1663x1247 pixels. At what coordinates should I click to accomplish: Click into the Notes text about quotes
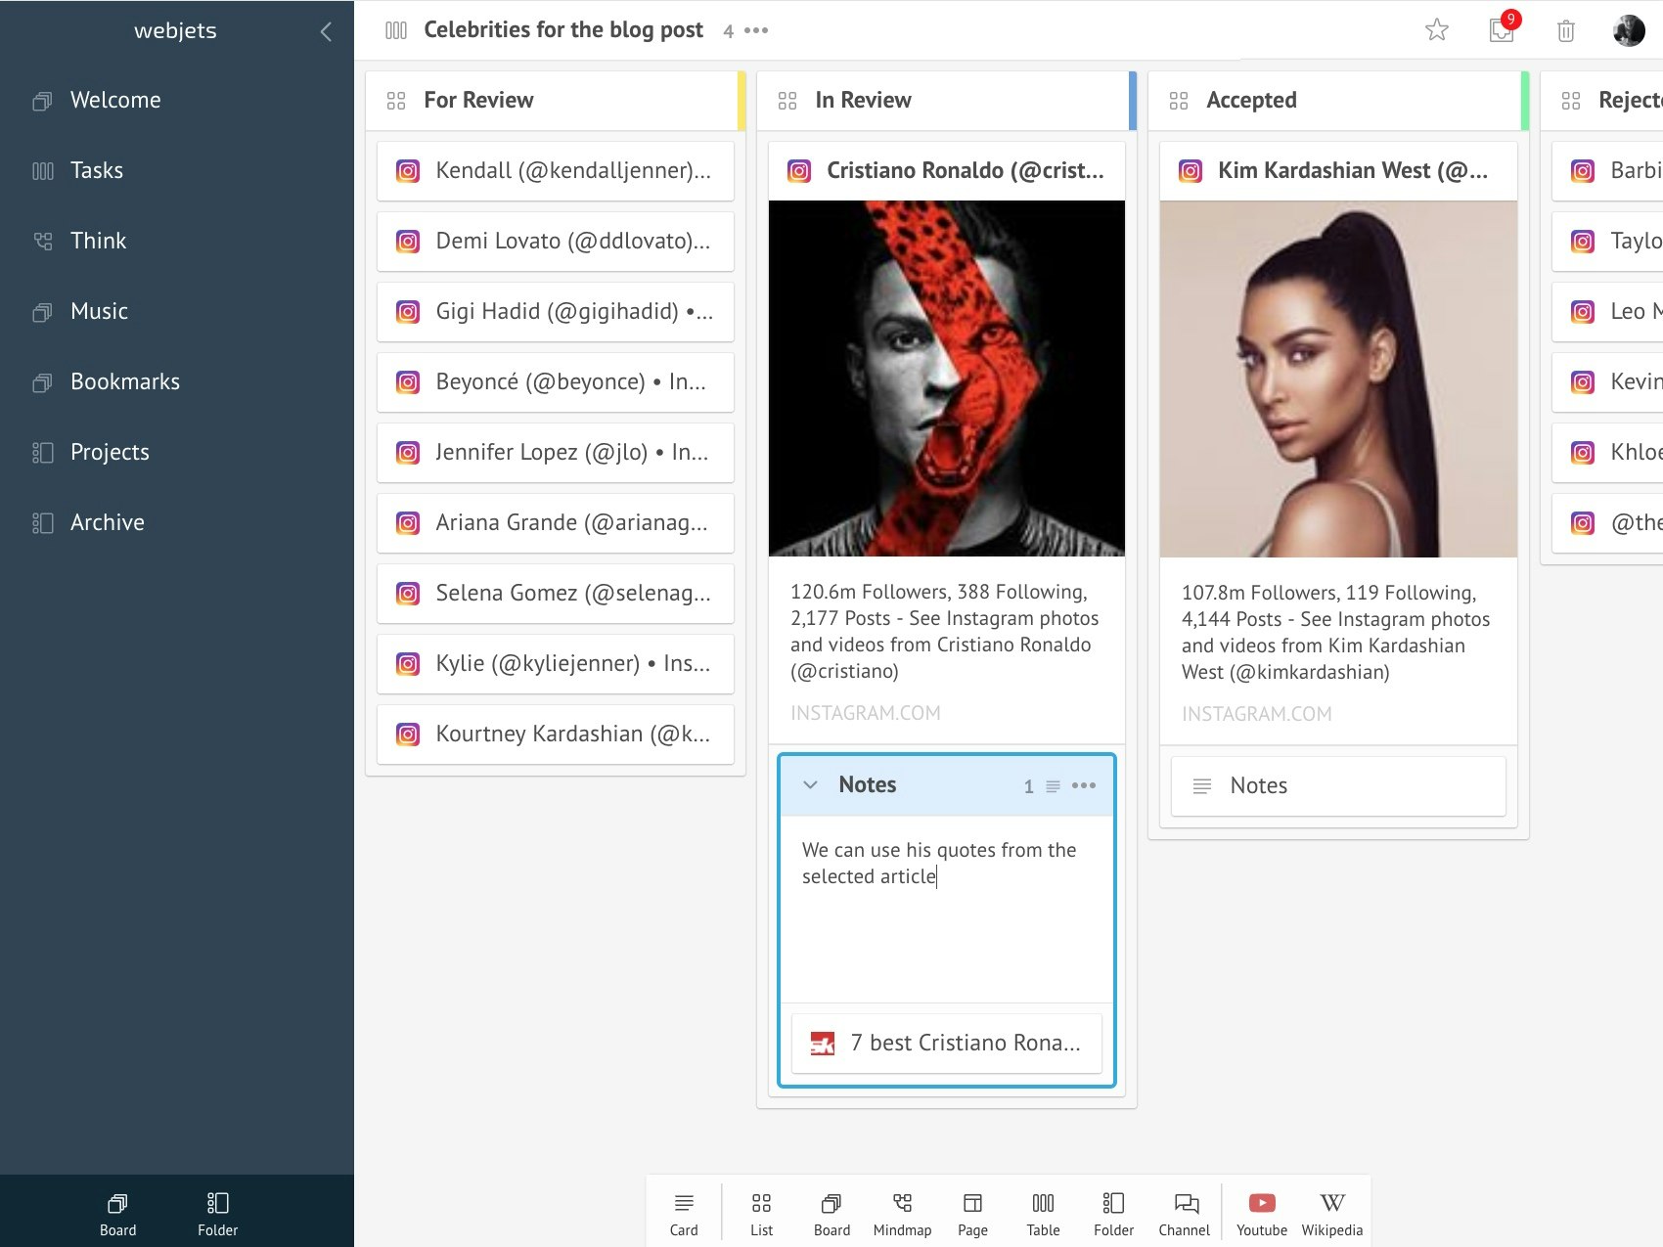coord(939,863)
